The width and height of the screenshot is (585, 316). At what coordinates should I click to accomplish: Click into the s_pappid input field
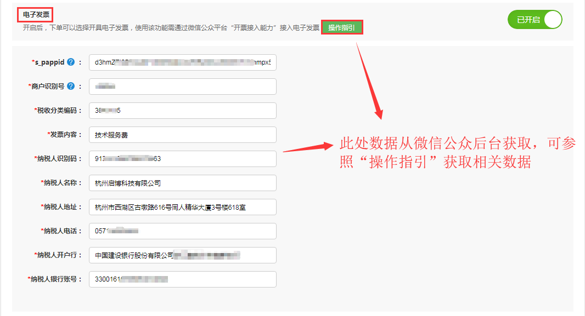coord(182,62)
